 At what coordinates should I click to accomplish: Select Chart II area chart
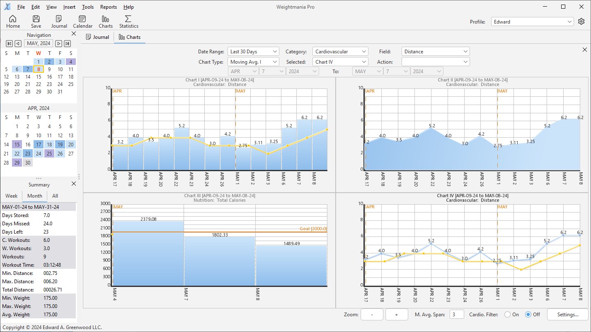pyautogui.click(x=462, y=134)
